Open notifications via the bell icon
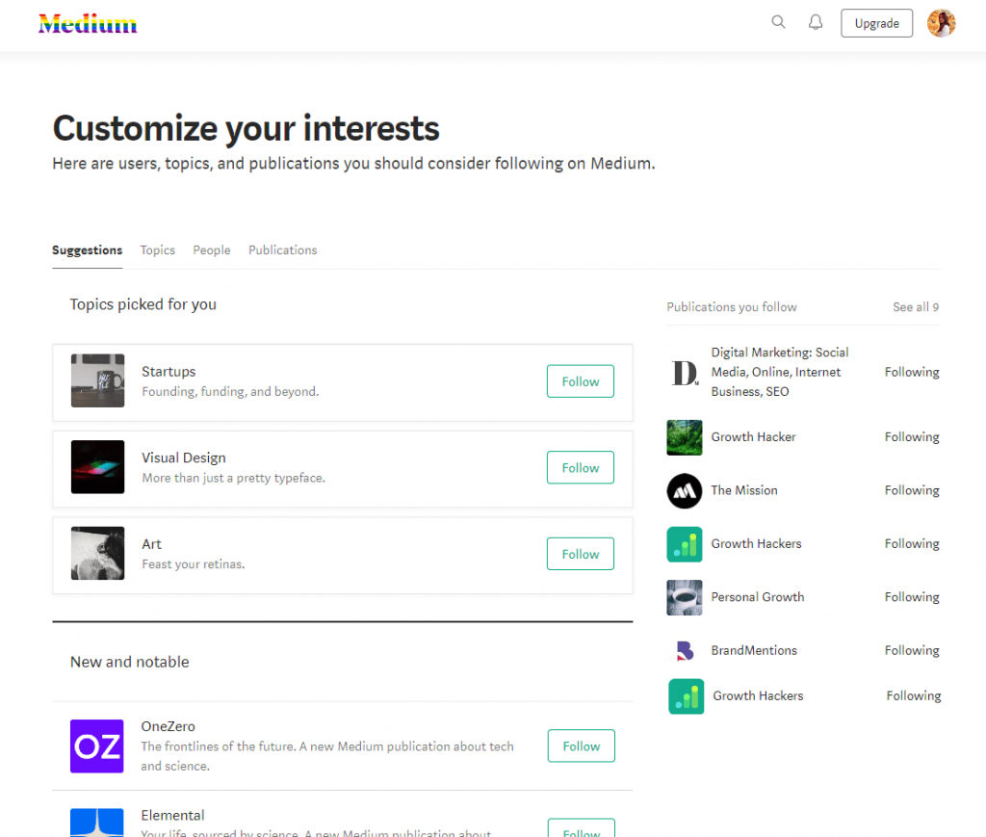This screenshot has width=986, height=837. coord(815,21)
